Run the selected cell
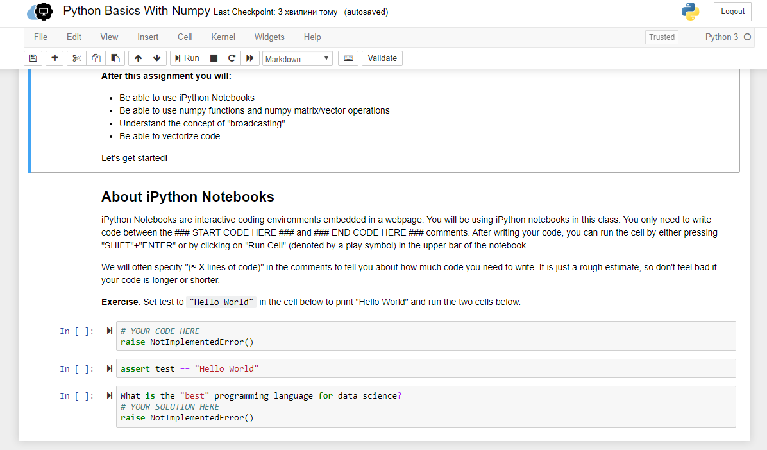Viewport: 767px width, 450px height. [187, 58]
